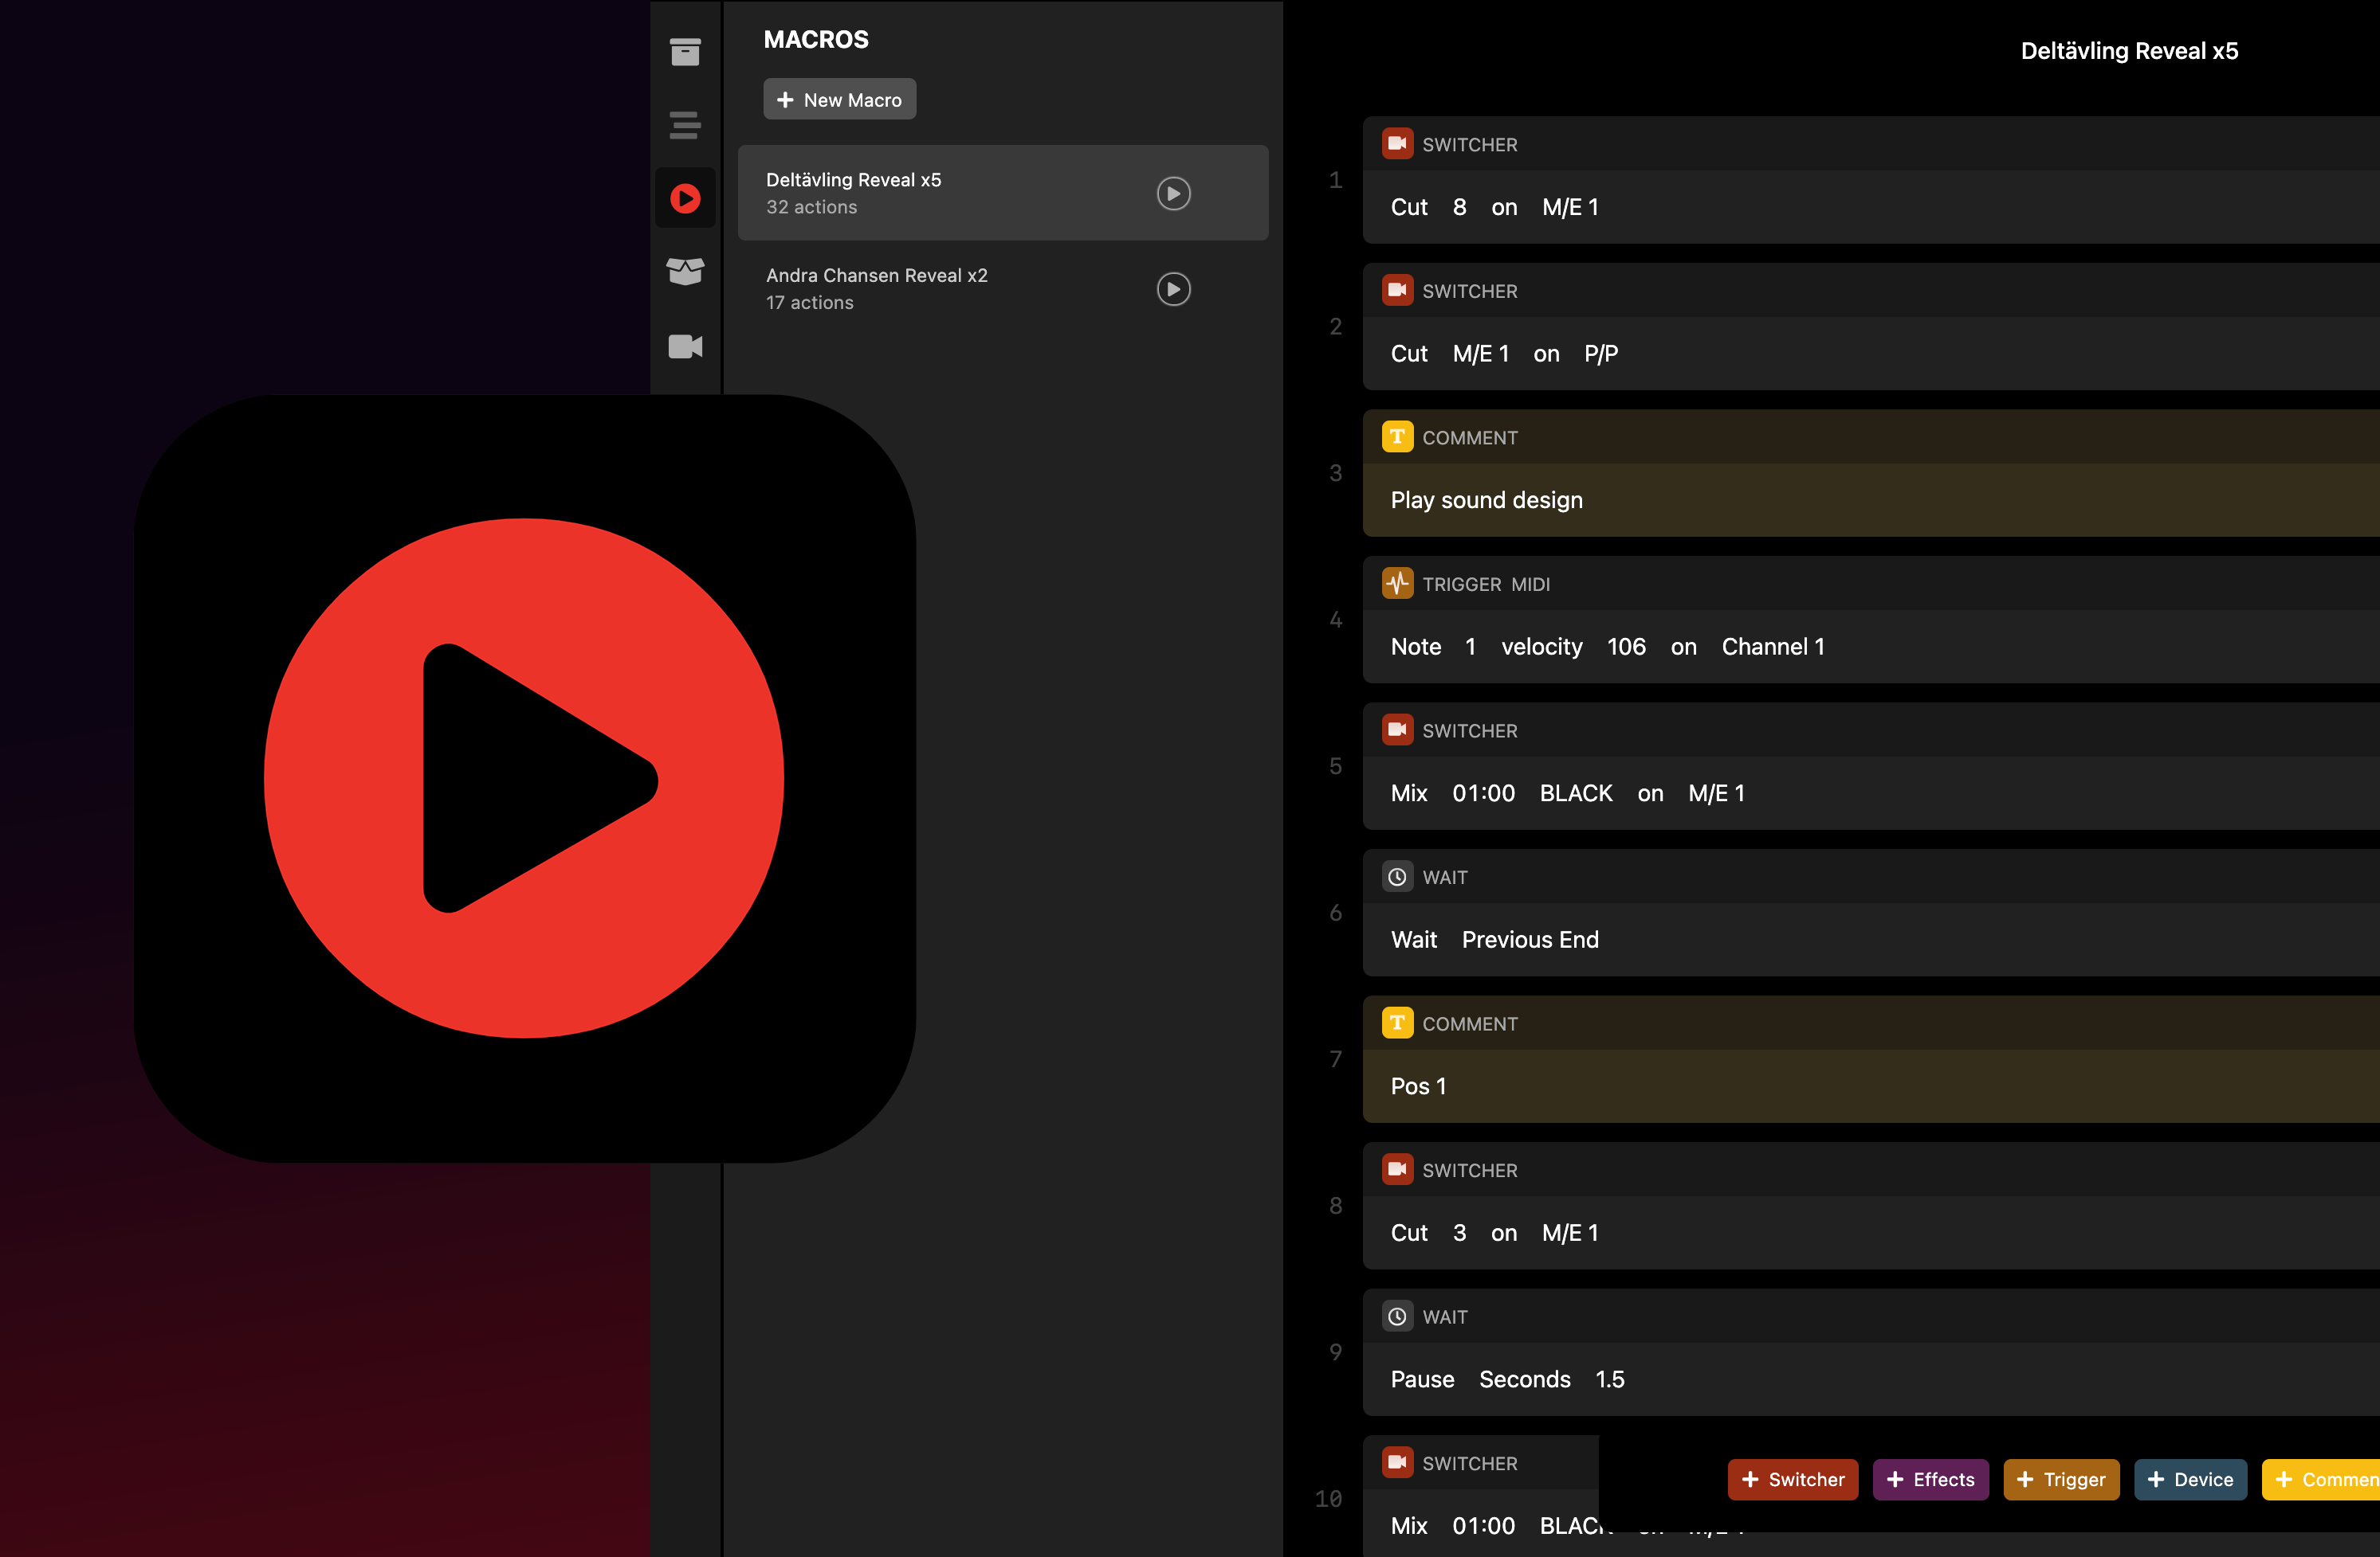Add a Device action

pyautogui.click(x=2190, y=1479)
